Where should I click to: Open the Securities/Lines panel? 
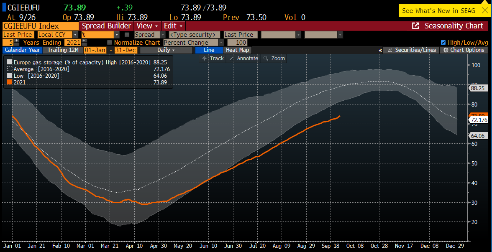pos(412,50)
